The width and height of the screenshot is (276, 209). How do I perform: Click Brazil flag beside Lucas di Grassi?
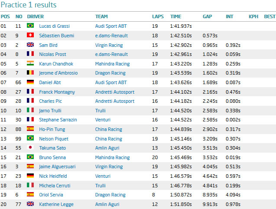(30, 26)
